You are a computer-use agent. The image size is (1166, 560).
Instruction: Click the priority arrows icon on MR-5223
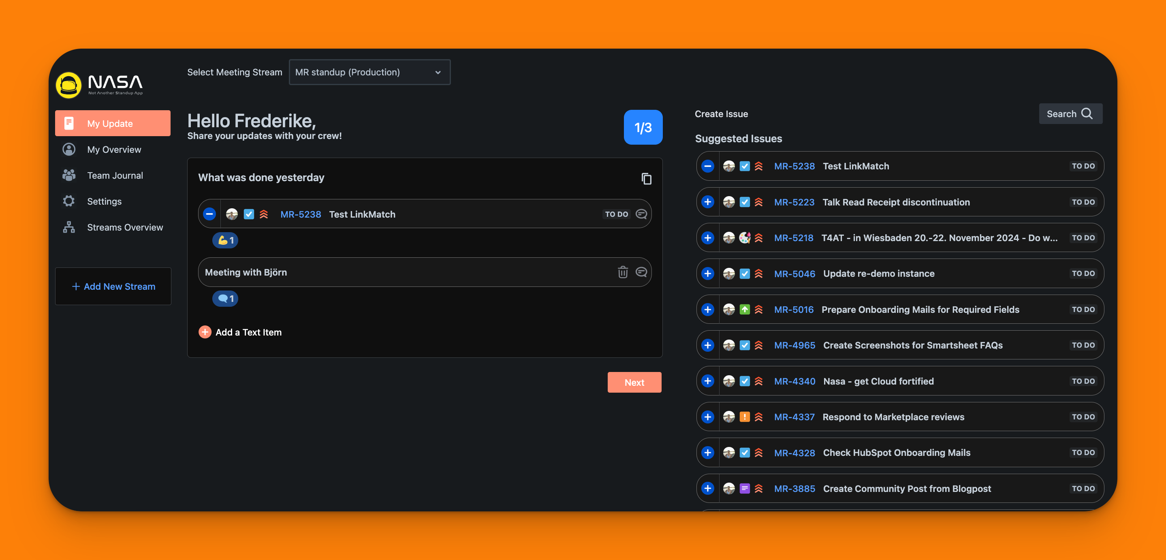[758, 202]
